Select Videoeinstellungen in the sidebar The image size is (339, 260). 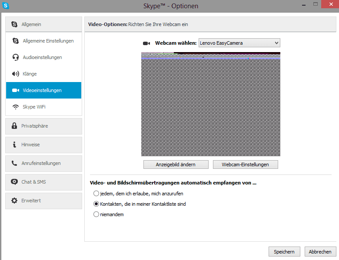[43, 90]
